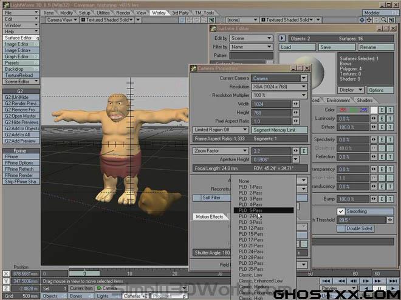Click the pause playback button

(x=379, y=288)
